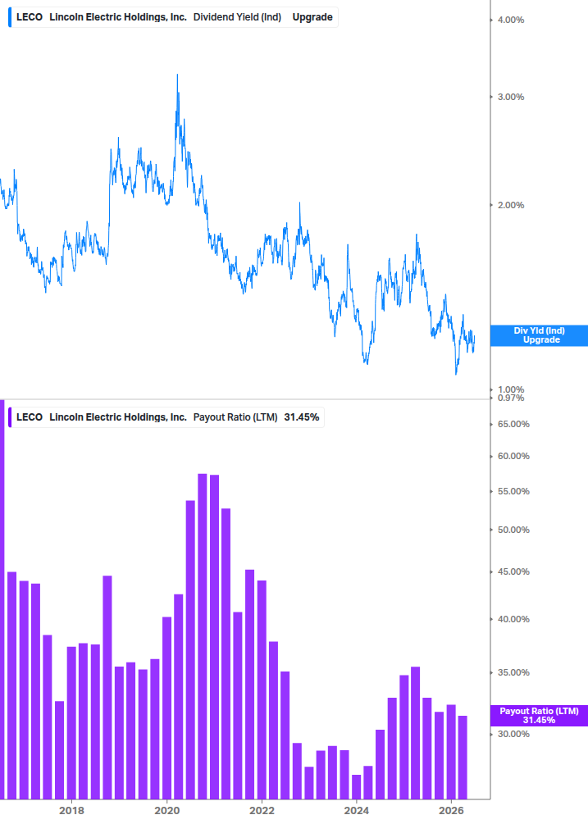Click the 1.00% dividend yield axis label
The image size is (588, 824).
(511, 389)
